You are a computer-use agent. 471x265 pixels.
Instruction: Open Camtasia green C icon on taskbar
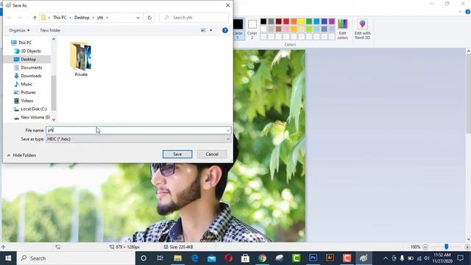tap(296, 258)
